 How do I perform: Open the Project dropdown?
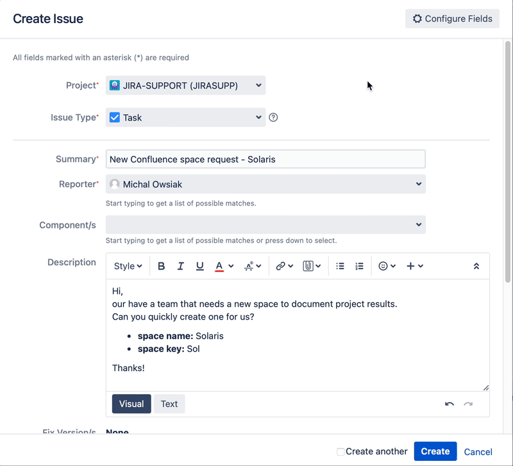tap(185, 85)
